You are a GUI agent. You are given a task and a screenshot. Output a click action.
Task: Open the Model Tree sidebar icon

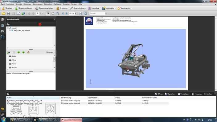(2, 37)
